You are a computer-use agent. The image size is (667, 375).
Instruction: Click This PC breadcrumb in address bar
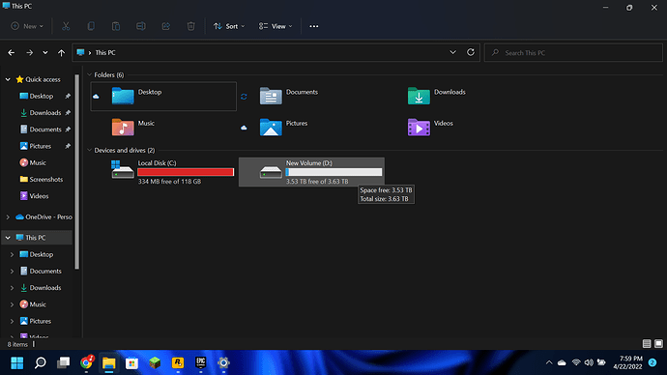coord(105,53)
